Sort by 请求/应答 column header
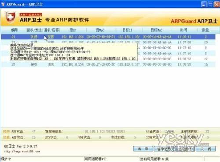The height and width of the screenshot is (162, 220). coord(51,30)
